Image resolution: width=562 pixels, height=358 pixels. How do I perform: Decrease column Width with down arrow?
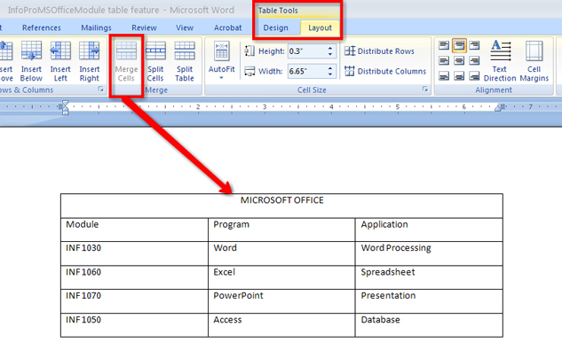point(330,74)
